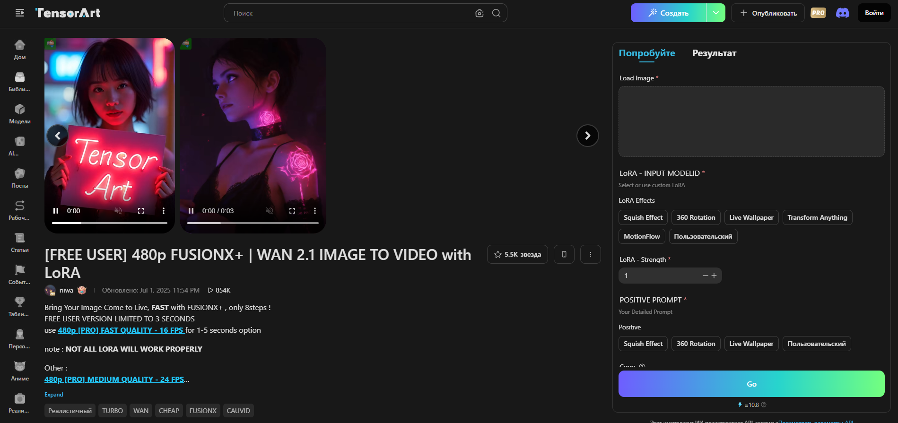Decrease the LoRA Strength value
Image resolution: width=898 pixels, height=423 pixels.
(705, 276)
